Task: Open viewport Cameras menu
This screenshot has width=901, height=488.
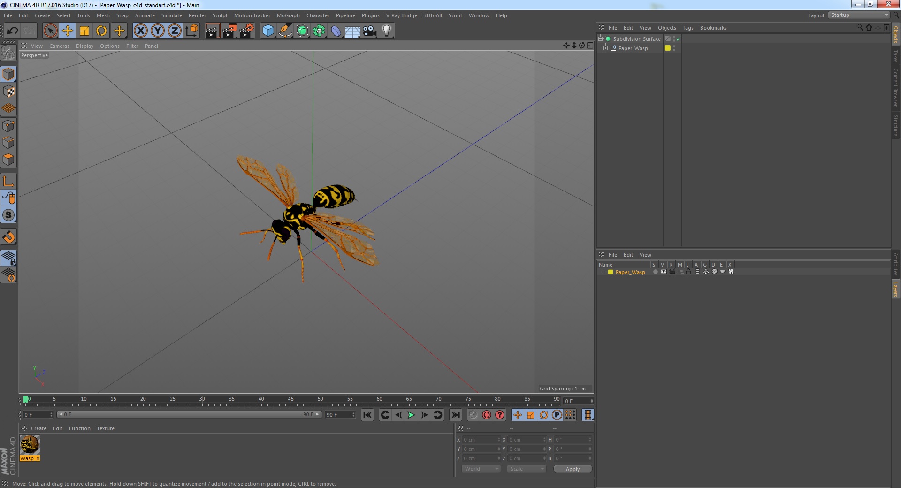Action: pos(59,46)
